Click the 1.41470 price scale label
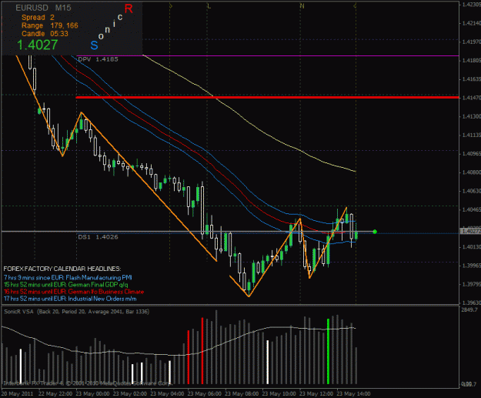Screen dimensions: 481x398 click(472, 98)
